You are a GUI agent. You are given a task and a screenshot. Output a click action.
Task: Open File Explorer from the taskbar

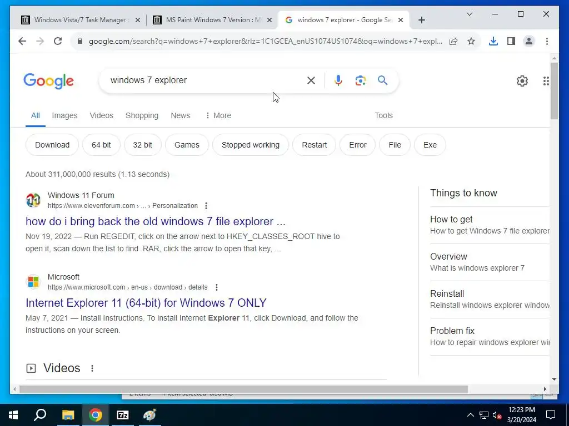click(x=68, y=415)
